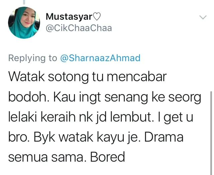Click the line 'semua sama. Bored'
This screenshot has width=214, height=175.
pos(67,157)
